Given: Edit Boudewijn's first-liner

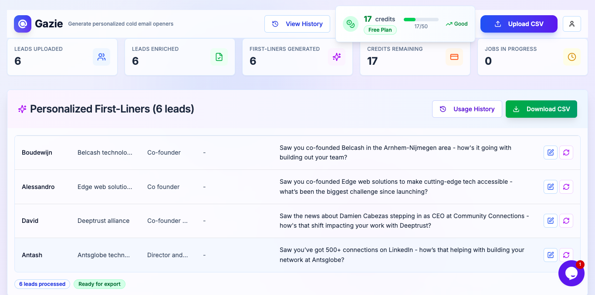Looking at the screenshot, I should tap(551, 152).
